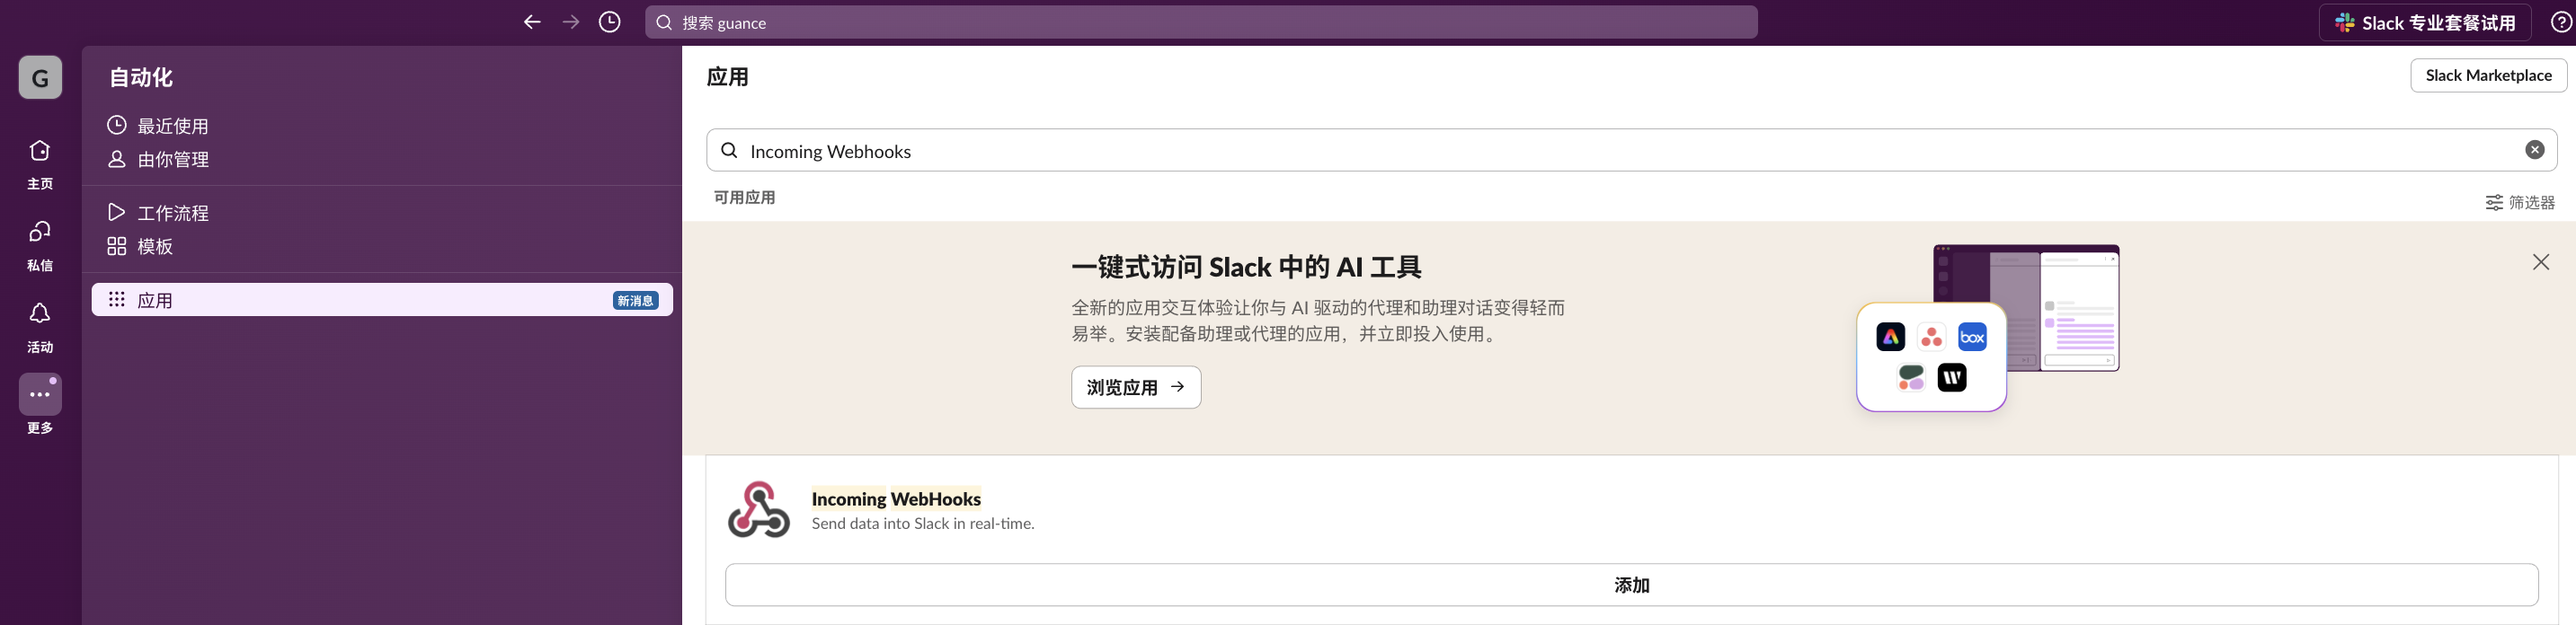This screenshot has height=625, width=2576.
Task: Select 应用 item in sidebar
Action: point(382,300)
